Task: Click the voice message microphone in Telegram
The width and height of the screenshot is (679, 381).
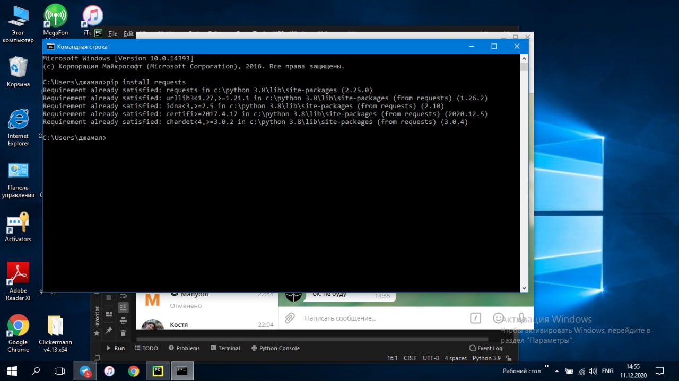Action: (521, 318)
